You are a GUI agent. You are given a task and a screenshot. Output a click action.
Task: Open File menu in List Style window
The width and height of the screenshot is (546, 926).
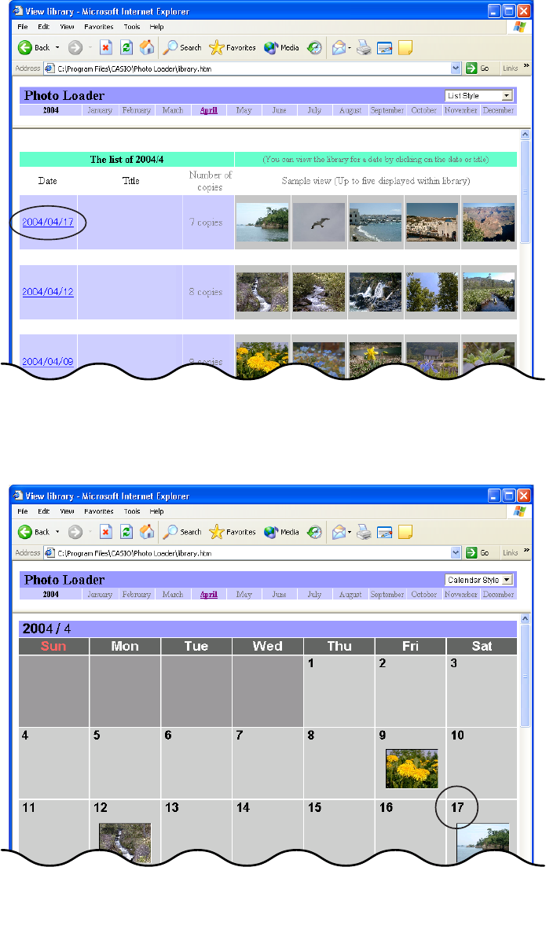pyautogui.click(x=23, y=27)
